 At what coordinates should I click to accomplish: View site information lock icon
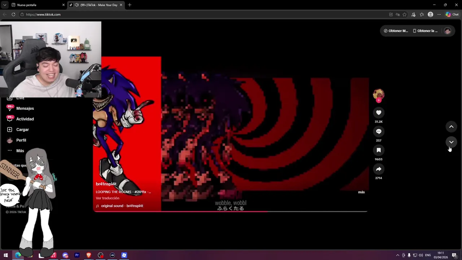click(22, 14)
